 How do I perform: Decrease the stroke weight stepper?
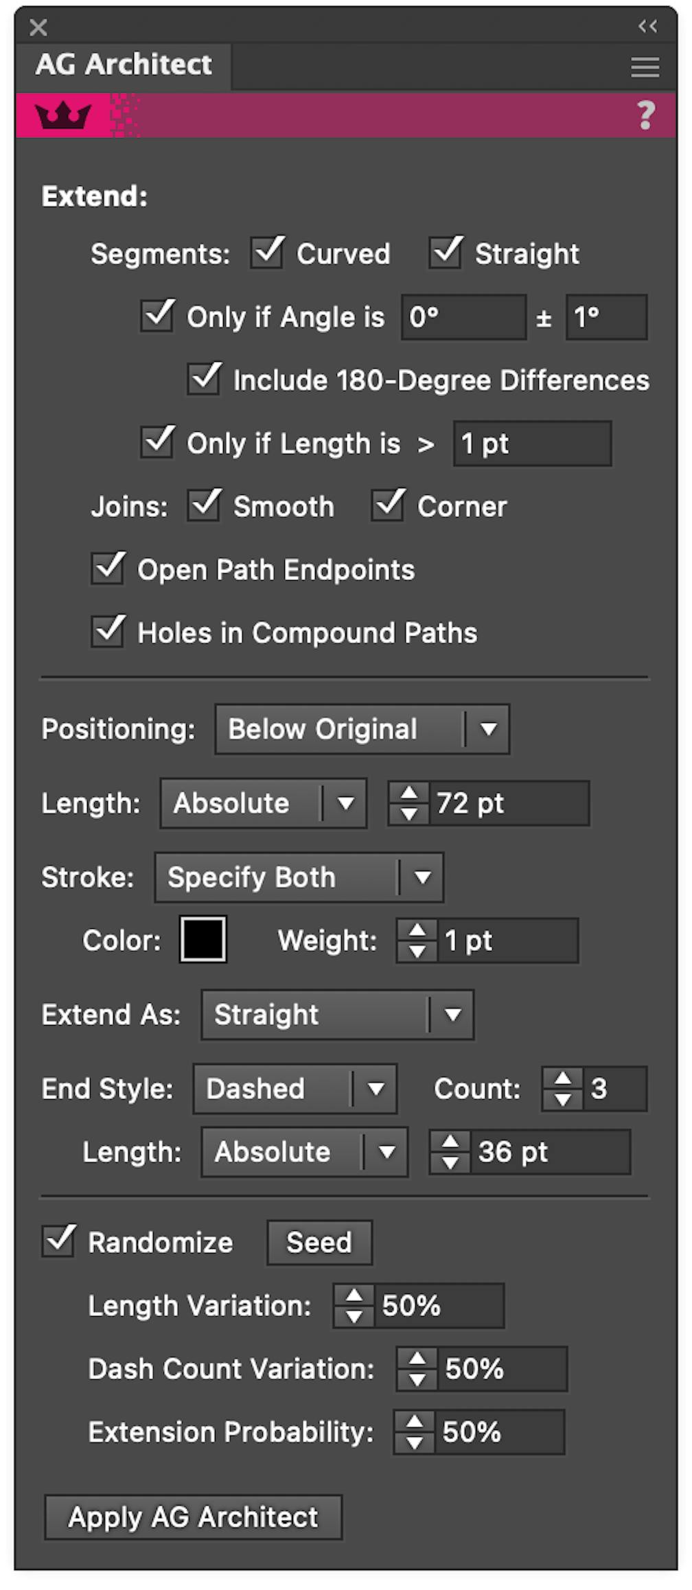point(417,950)
